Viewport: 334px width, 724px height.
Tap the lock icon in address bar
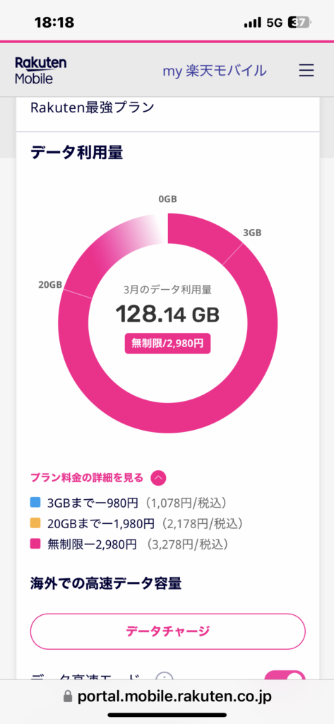[68, 696]
